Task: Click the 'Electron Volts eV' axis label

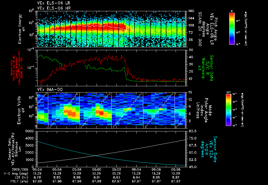Action: pos(21,110)
